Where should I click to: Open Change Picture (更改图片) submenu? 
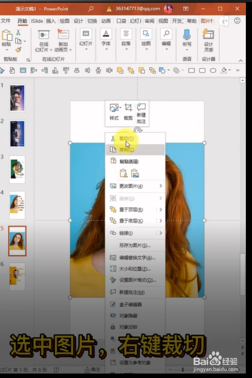pyautogui.click(x=136, y=186)
